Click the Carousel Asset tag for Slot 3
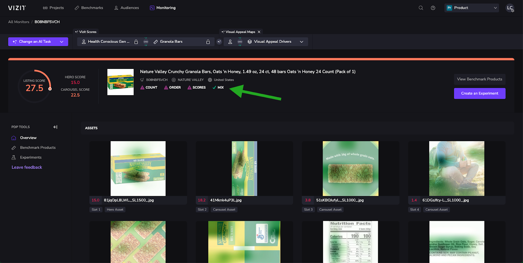Image resolution: width=523 pixels, height=263 pixels. coord(330,209)
